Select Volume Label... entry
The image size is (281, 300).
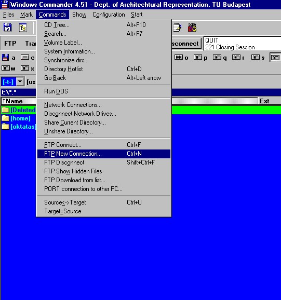pyautogui.click(x=104, y=43)
